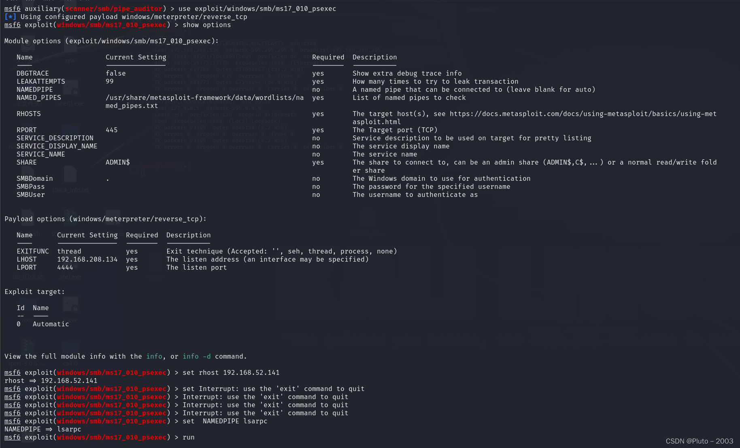Click 'Show extra debug trace info' description
Viewport: 740px width, 448px height.
(x=407, y=74)
